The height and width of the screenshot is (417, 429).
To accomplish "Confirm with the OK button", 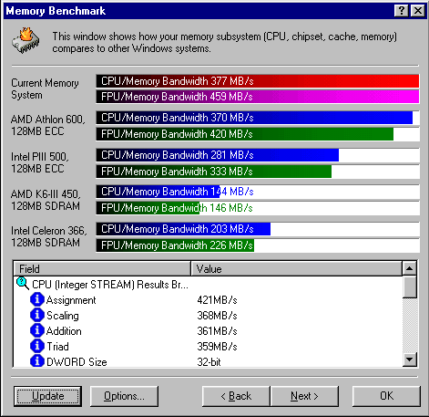I will coord(386,396).
